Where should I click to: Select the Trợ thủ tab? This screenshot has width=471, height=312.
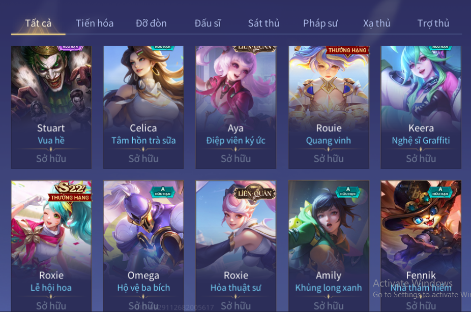coord(433,23)
